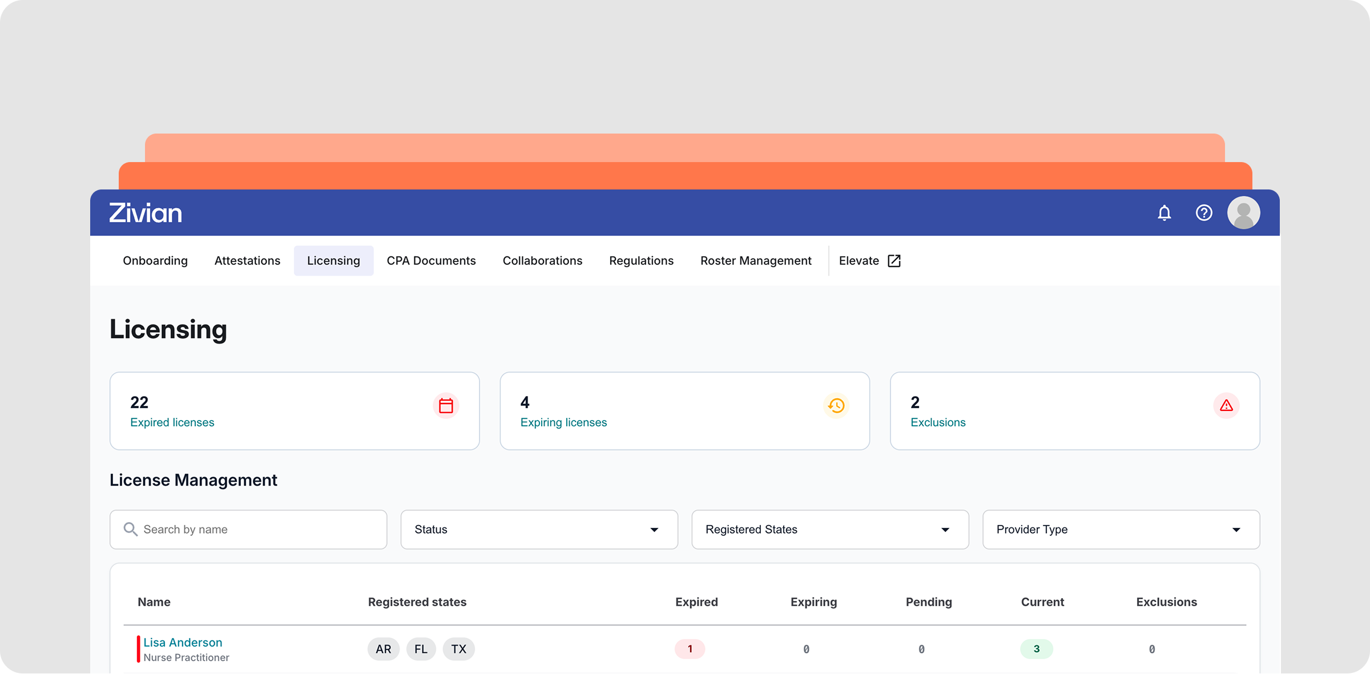1370x674 pixels.
Task: Click the Nurse Practitioner label
Action: 186,657
